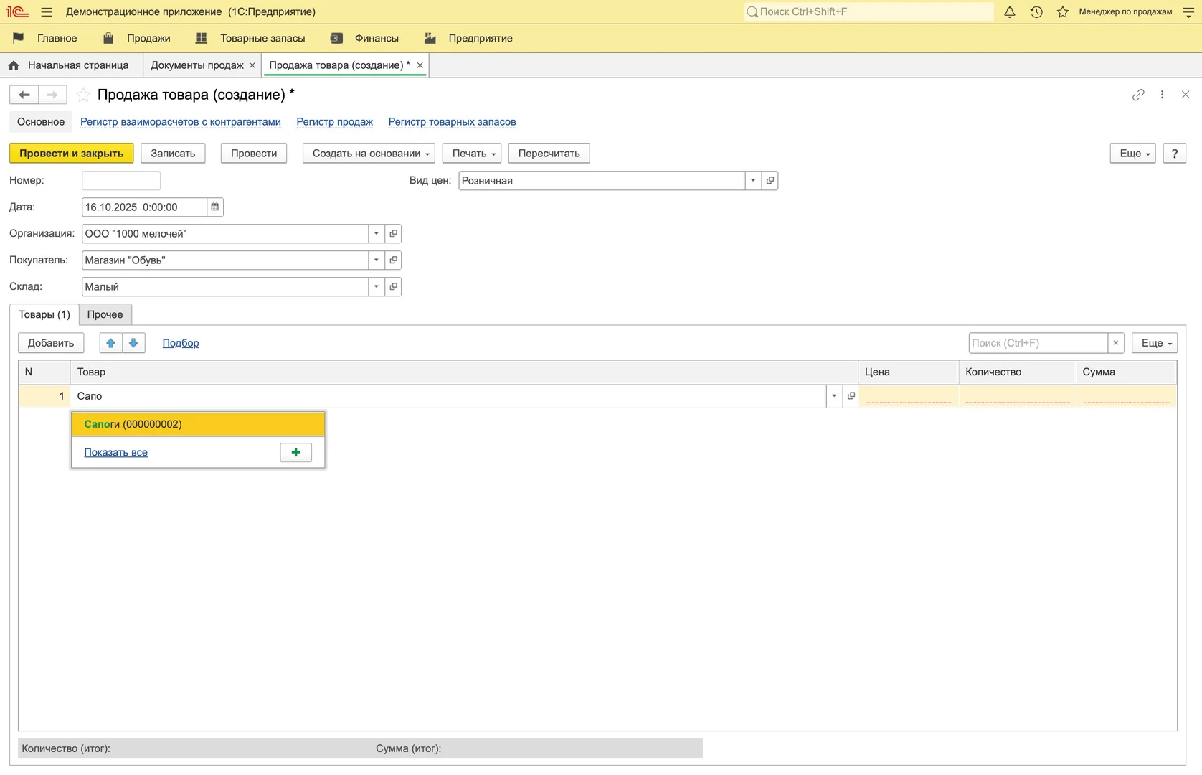Expand the Вид цен dropdown
Screen dimensions: 1202x775
pyautogui.click(x=753, y=181)
